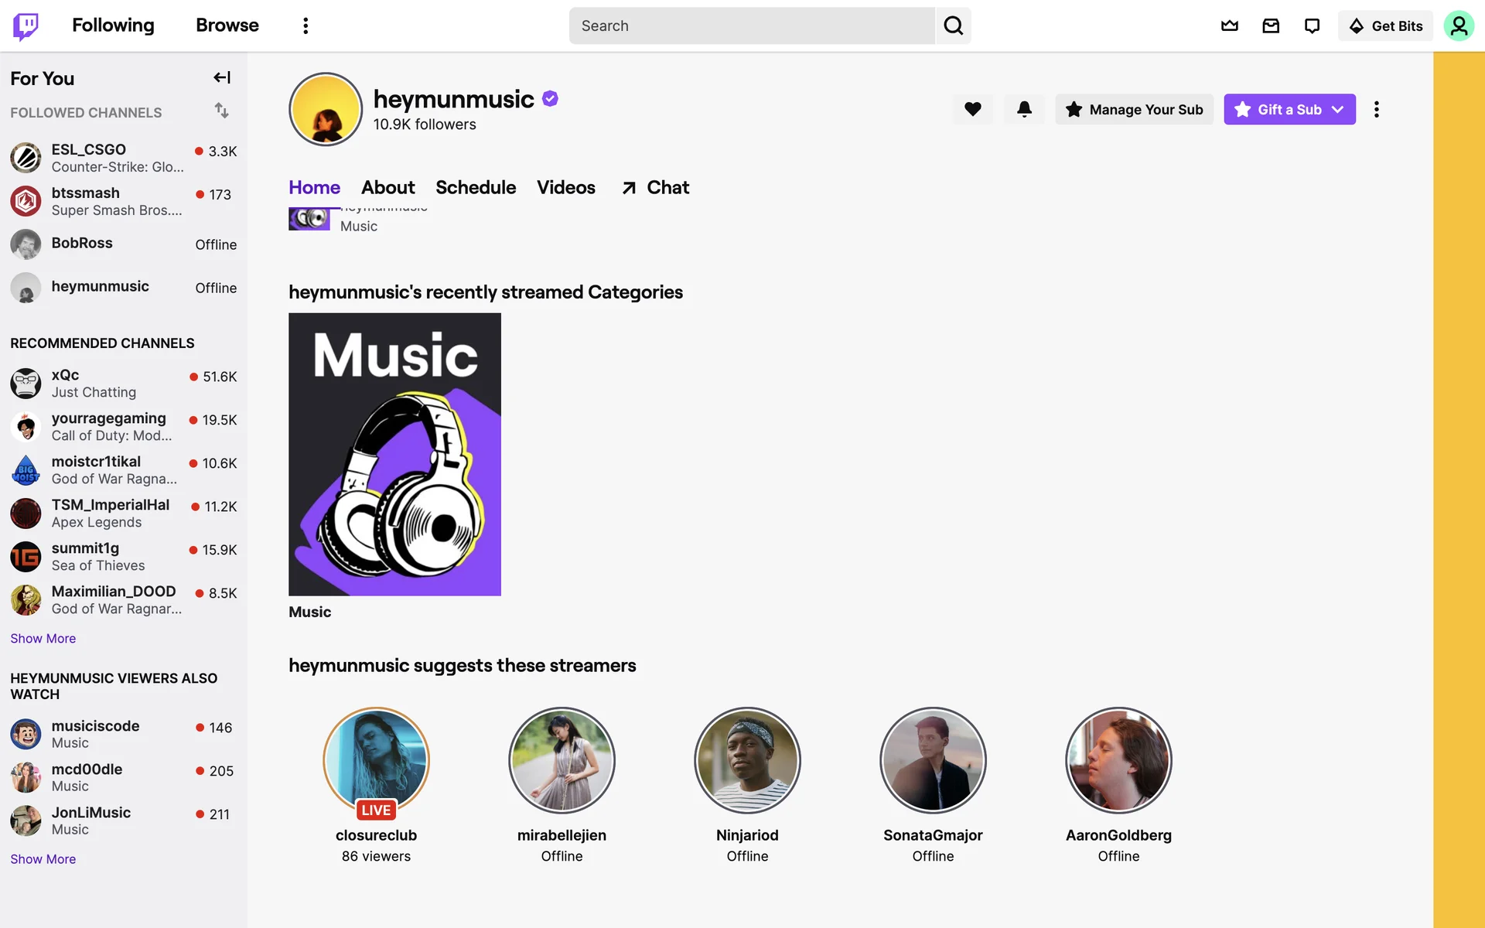
Task: Open Prime Loot crown icon
Action: [1229, 26]
